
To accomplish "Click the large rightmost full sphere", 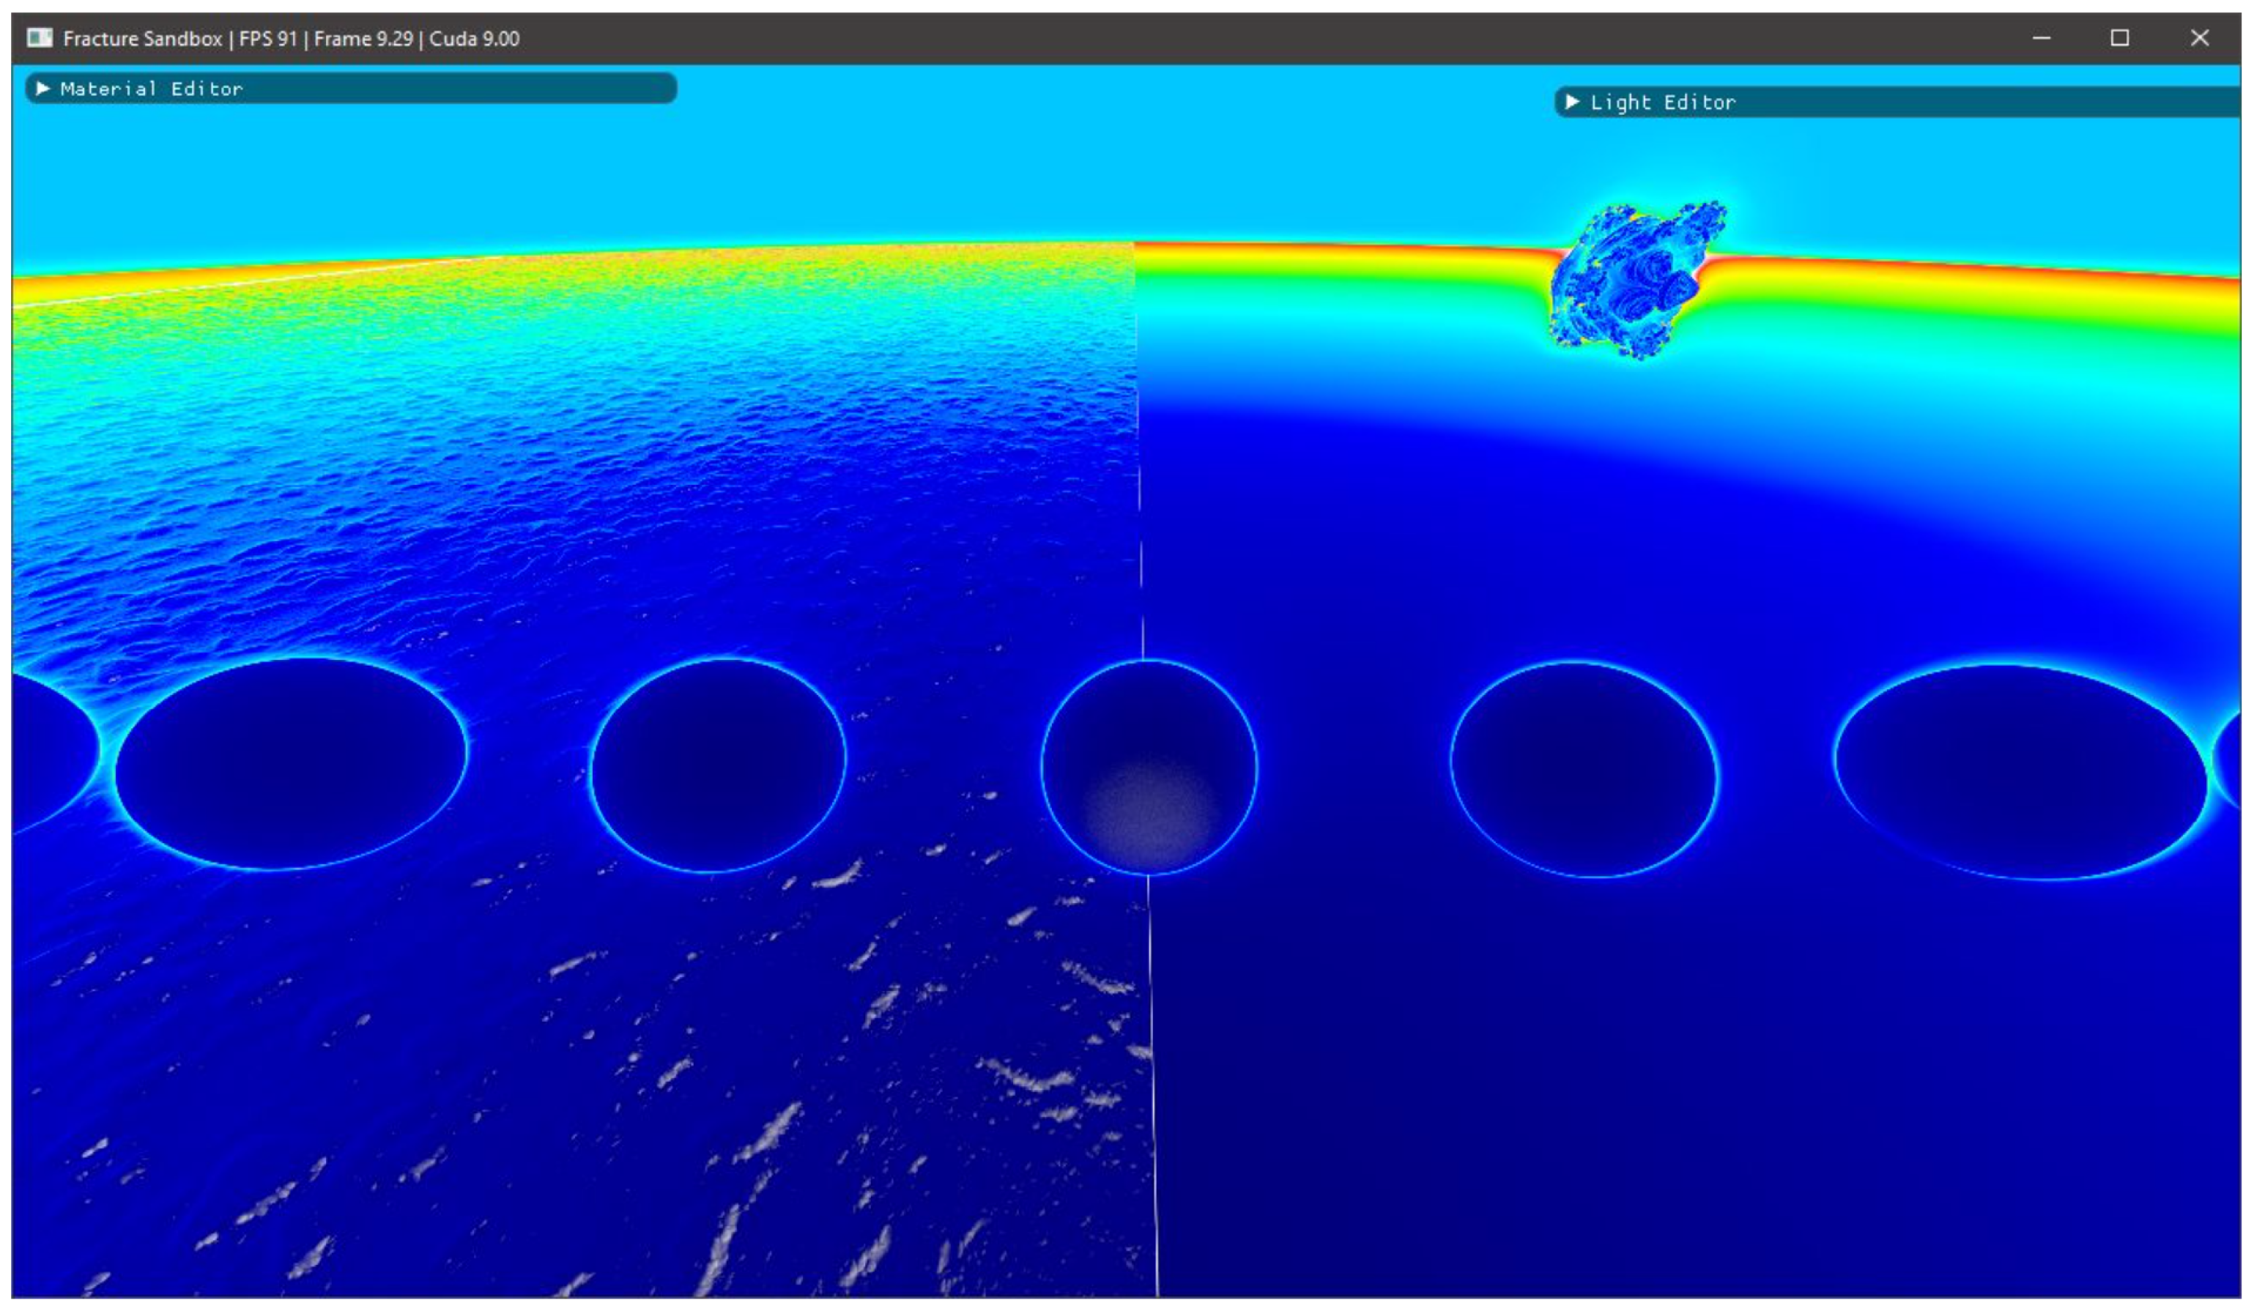I will (2020, 772).
